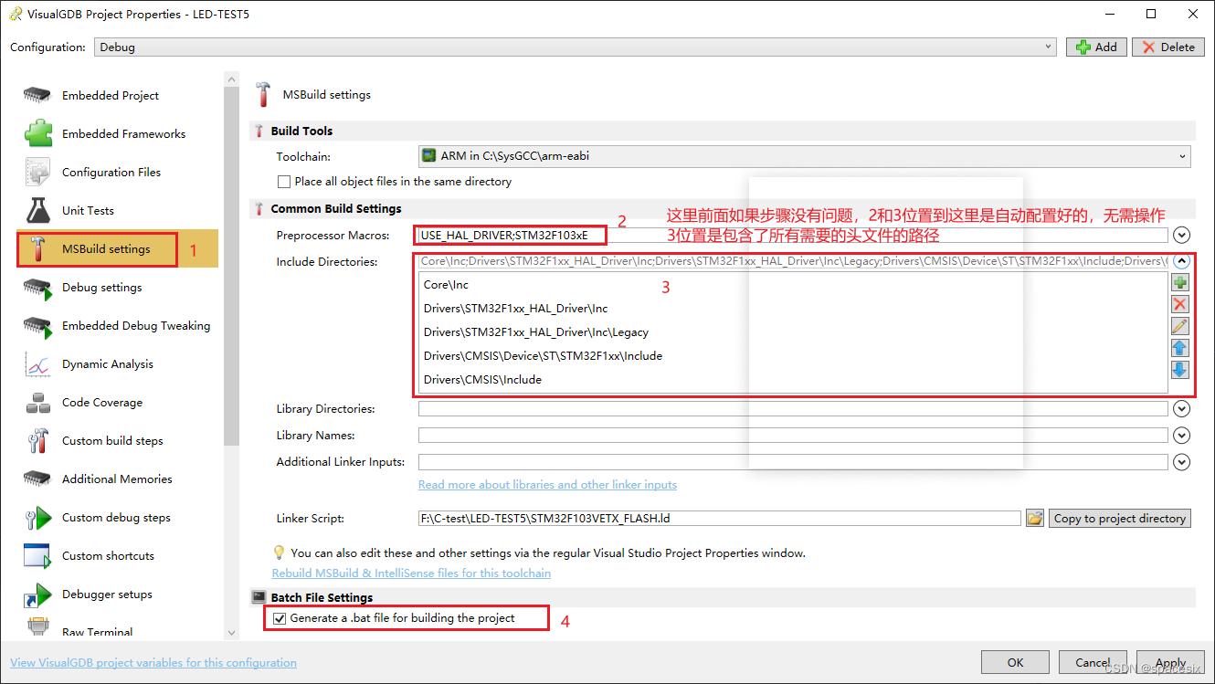The width and height of the screenshot is (1215, 684).
Task: Toggle Place all object files in same directory
Action: [284, 182]
